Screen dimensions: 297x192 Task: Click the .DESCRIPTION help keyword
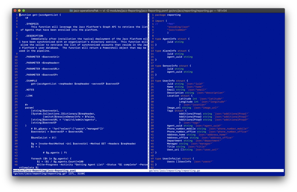click(x=34, y=36)
